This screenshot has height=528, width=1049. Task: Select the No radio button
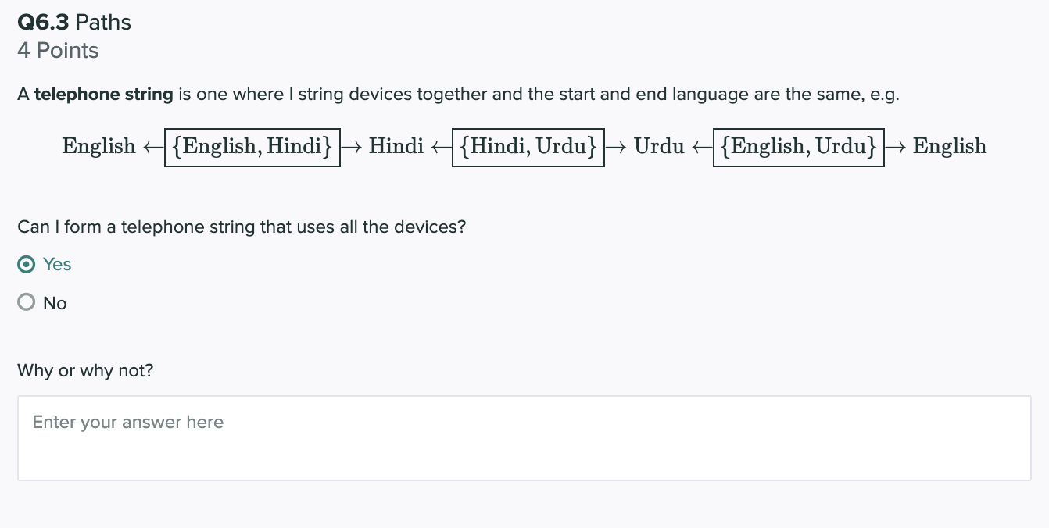coord(26,303)
